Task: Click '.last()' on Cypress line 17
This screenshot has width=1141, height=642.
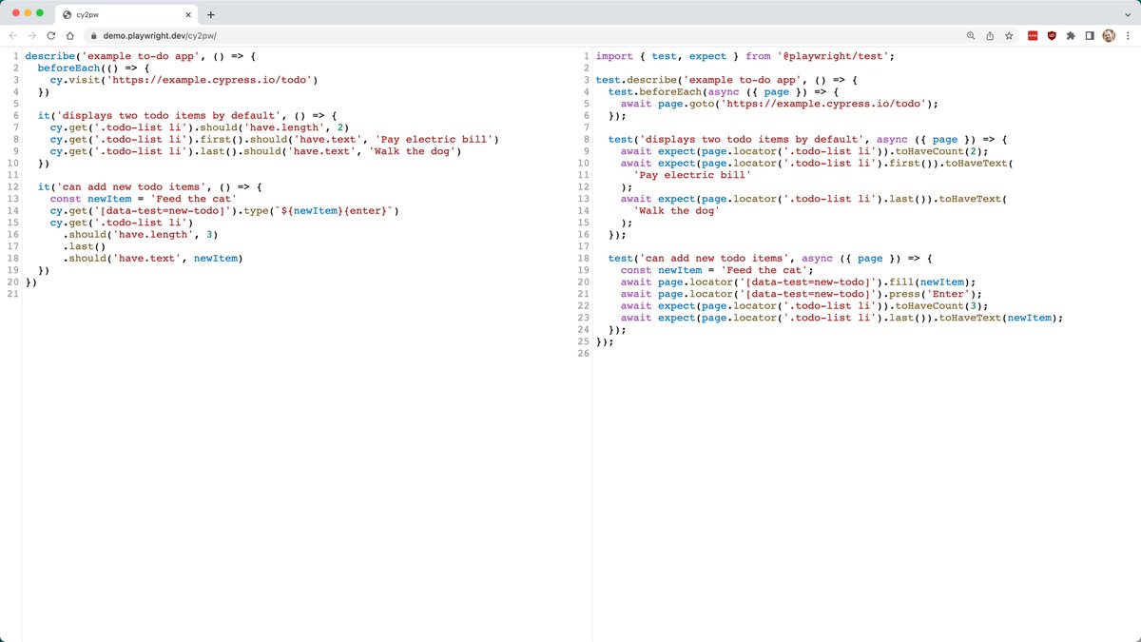Action: point(83,245)
